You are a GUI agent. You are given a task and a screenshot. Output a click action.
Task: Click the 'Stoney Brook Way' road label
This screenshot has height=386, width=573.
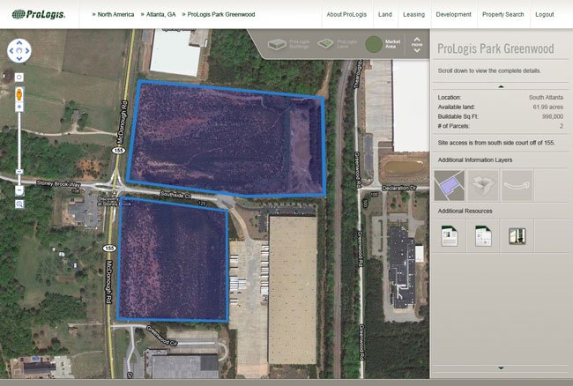click(58, 183)
